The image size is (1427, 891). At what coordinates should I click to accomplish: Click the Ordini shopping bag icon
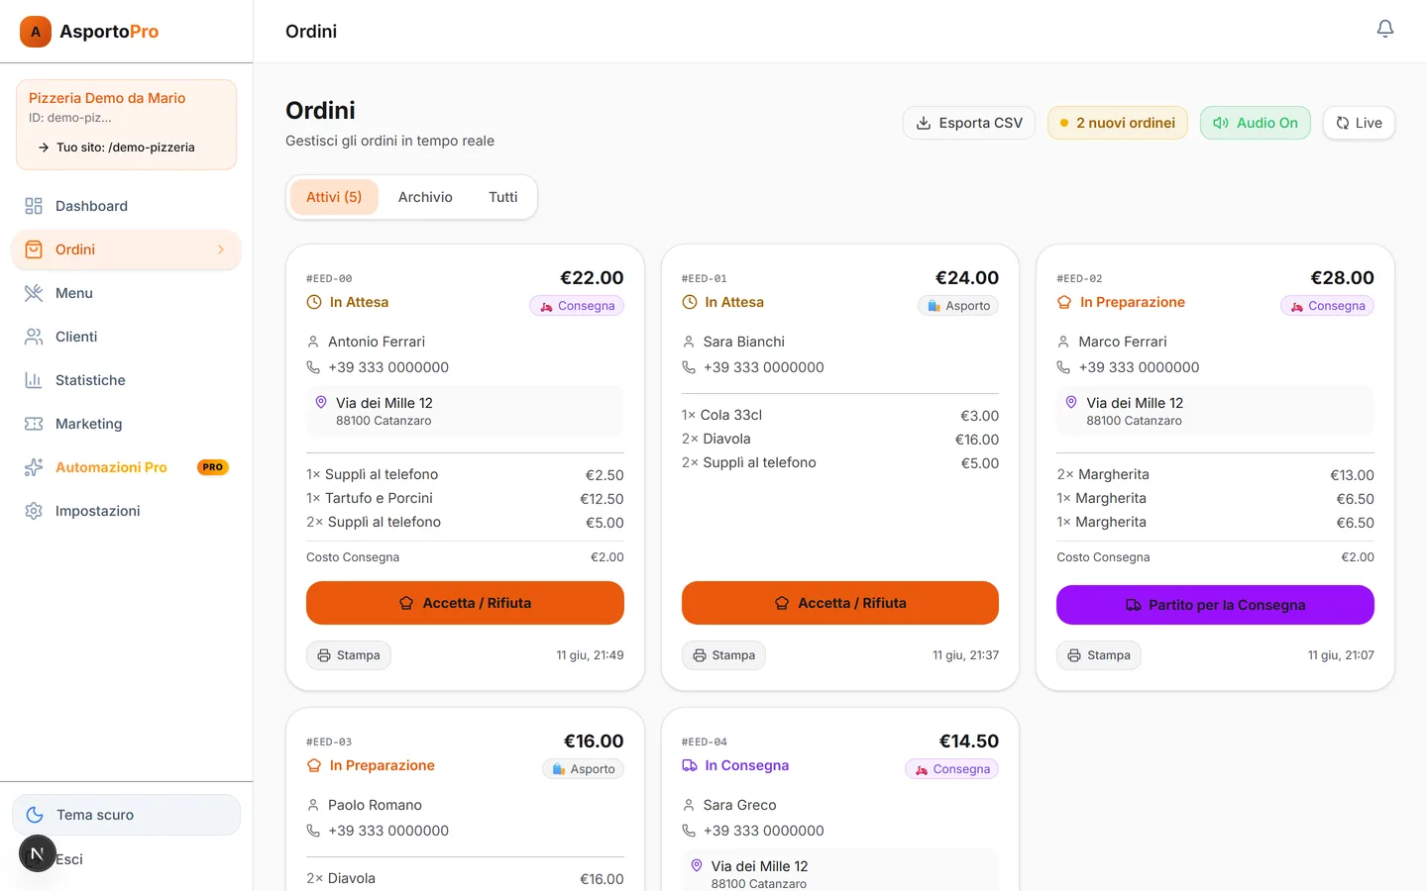click(34, 249)
